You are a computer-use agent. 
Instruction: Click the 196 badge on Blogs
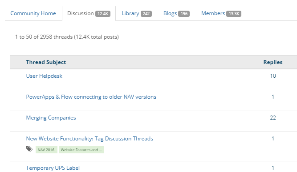point(184,14)
